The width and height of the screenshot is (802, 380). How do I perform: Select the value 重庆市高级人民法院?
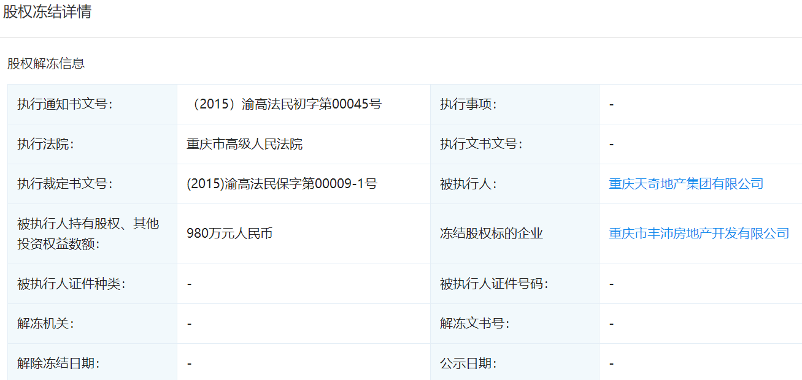point(245,144)
